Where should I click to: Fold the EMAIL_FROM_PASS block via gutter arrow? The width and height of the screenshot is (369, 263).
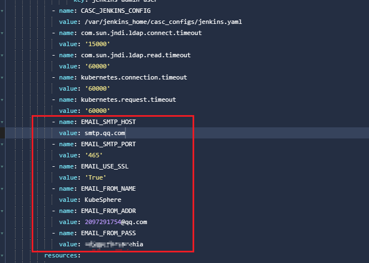pos(2,233)
